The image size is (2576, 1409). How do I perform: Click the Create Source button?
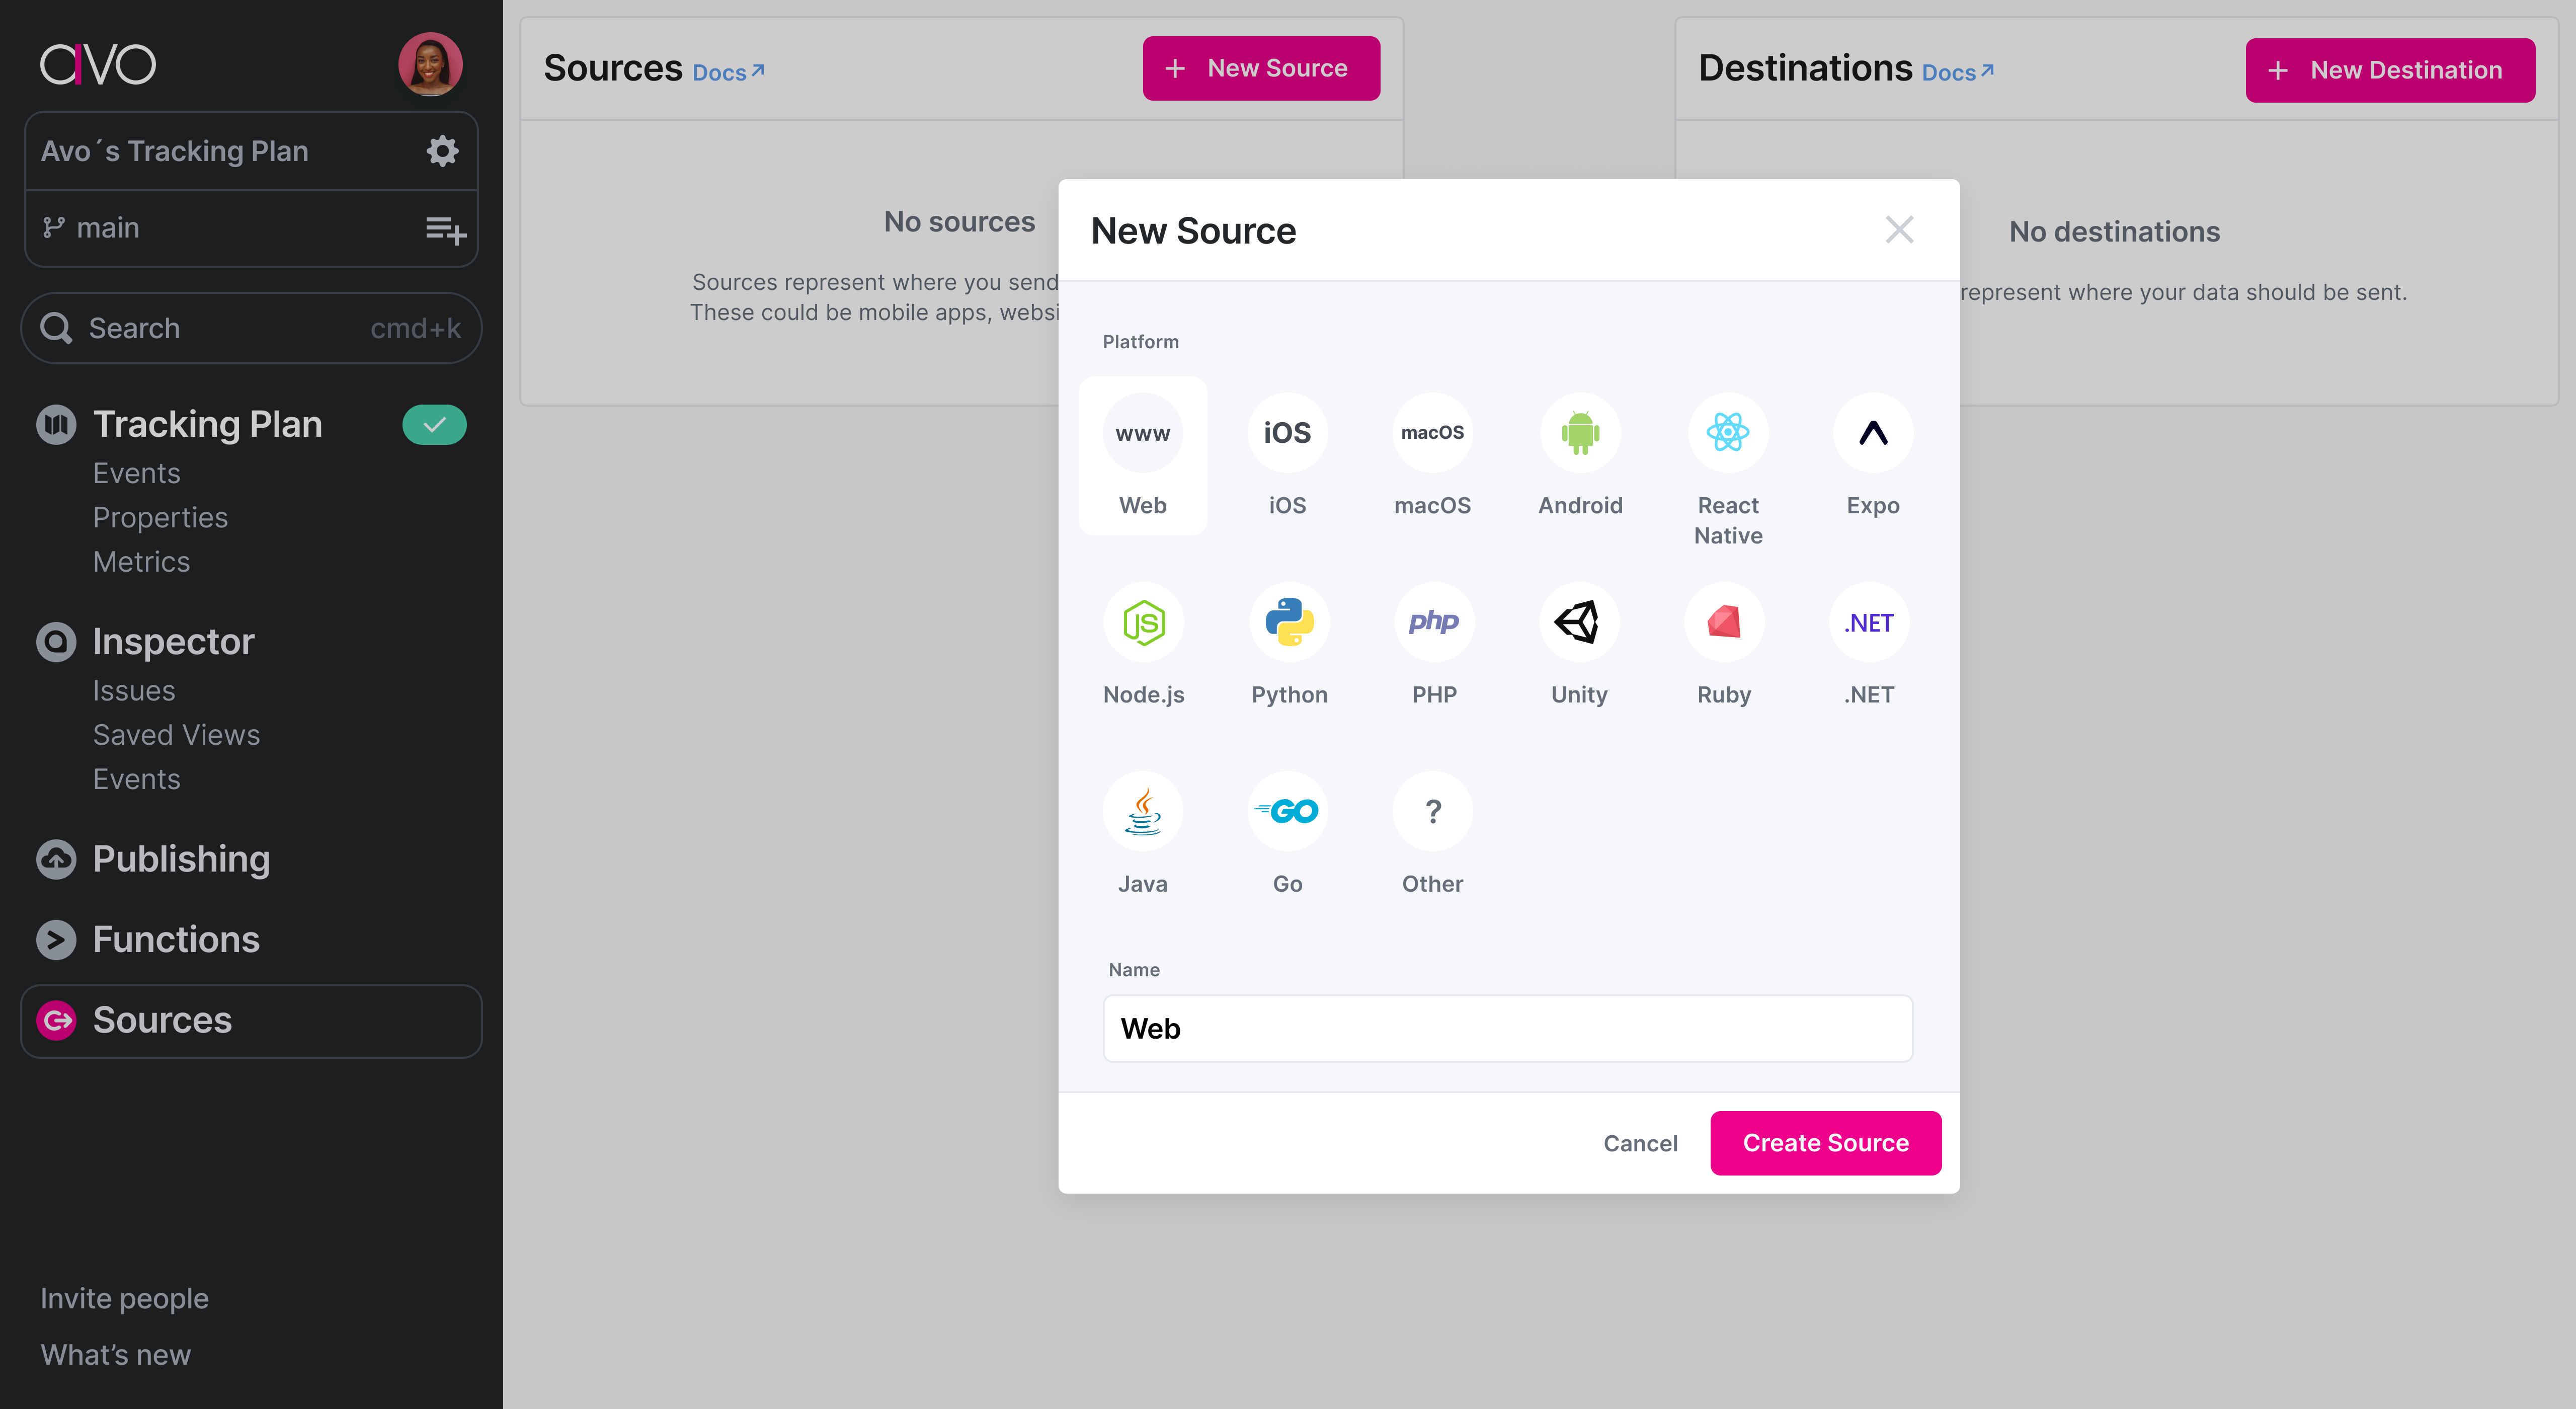pos(1825,1142)
